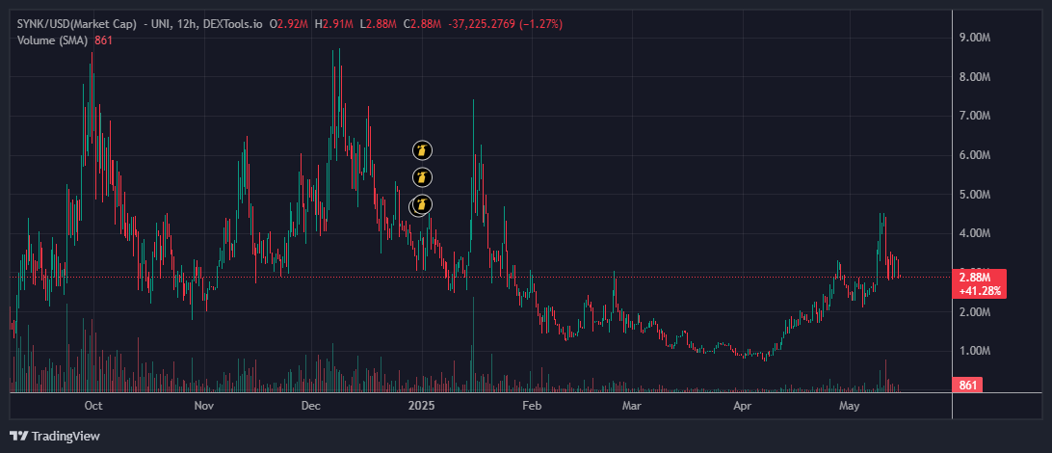This screenshot has height=453, width=1052.
Task: Click the red 861 volume label on the axis
Action: click(x=967, y=386)
